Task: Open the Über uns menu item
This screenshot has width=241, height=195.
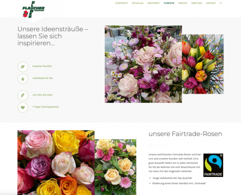Action: click(197, 3)
